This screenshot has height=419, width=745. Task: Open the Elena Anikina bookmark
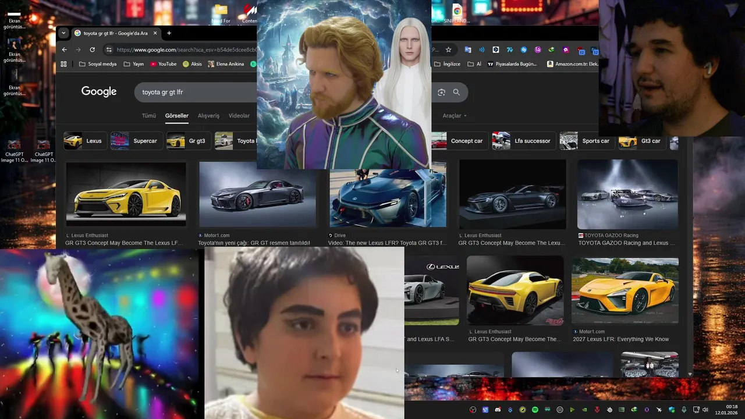[226, 64]
